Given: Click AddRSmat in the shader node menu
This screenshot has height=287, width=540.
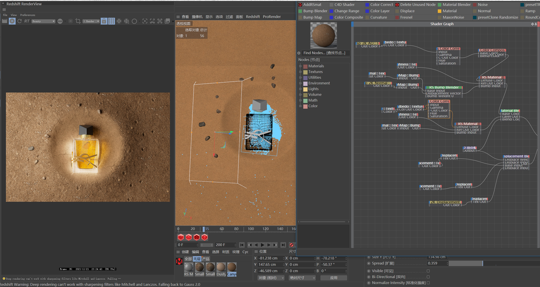Looking at the screenshot, I should (x=312, y=5).
